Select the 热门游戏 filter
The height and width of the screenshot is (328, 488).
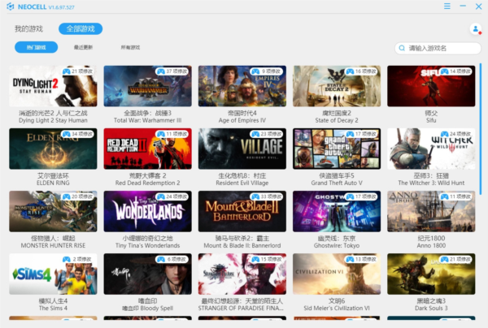coord(36,48)
